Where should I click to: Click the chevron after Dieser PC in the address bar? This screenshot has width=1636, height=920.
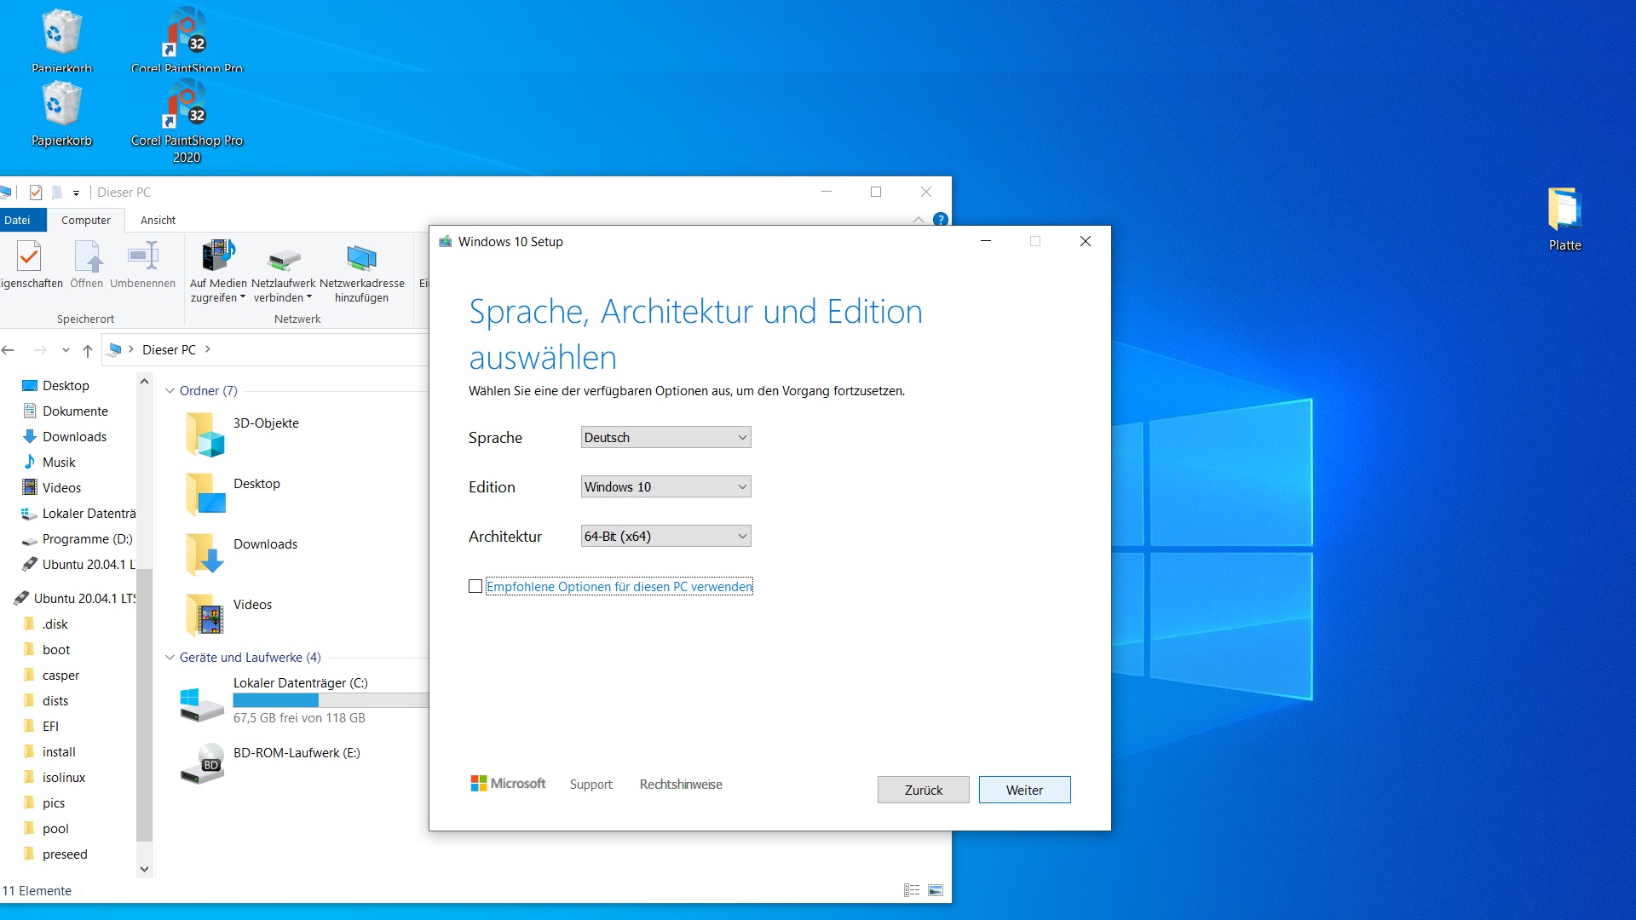tap(207, 349)
